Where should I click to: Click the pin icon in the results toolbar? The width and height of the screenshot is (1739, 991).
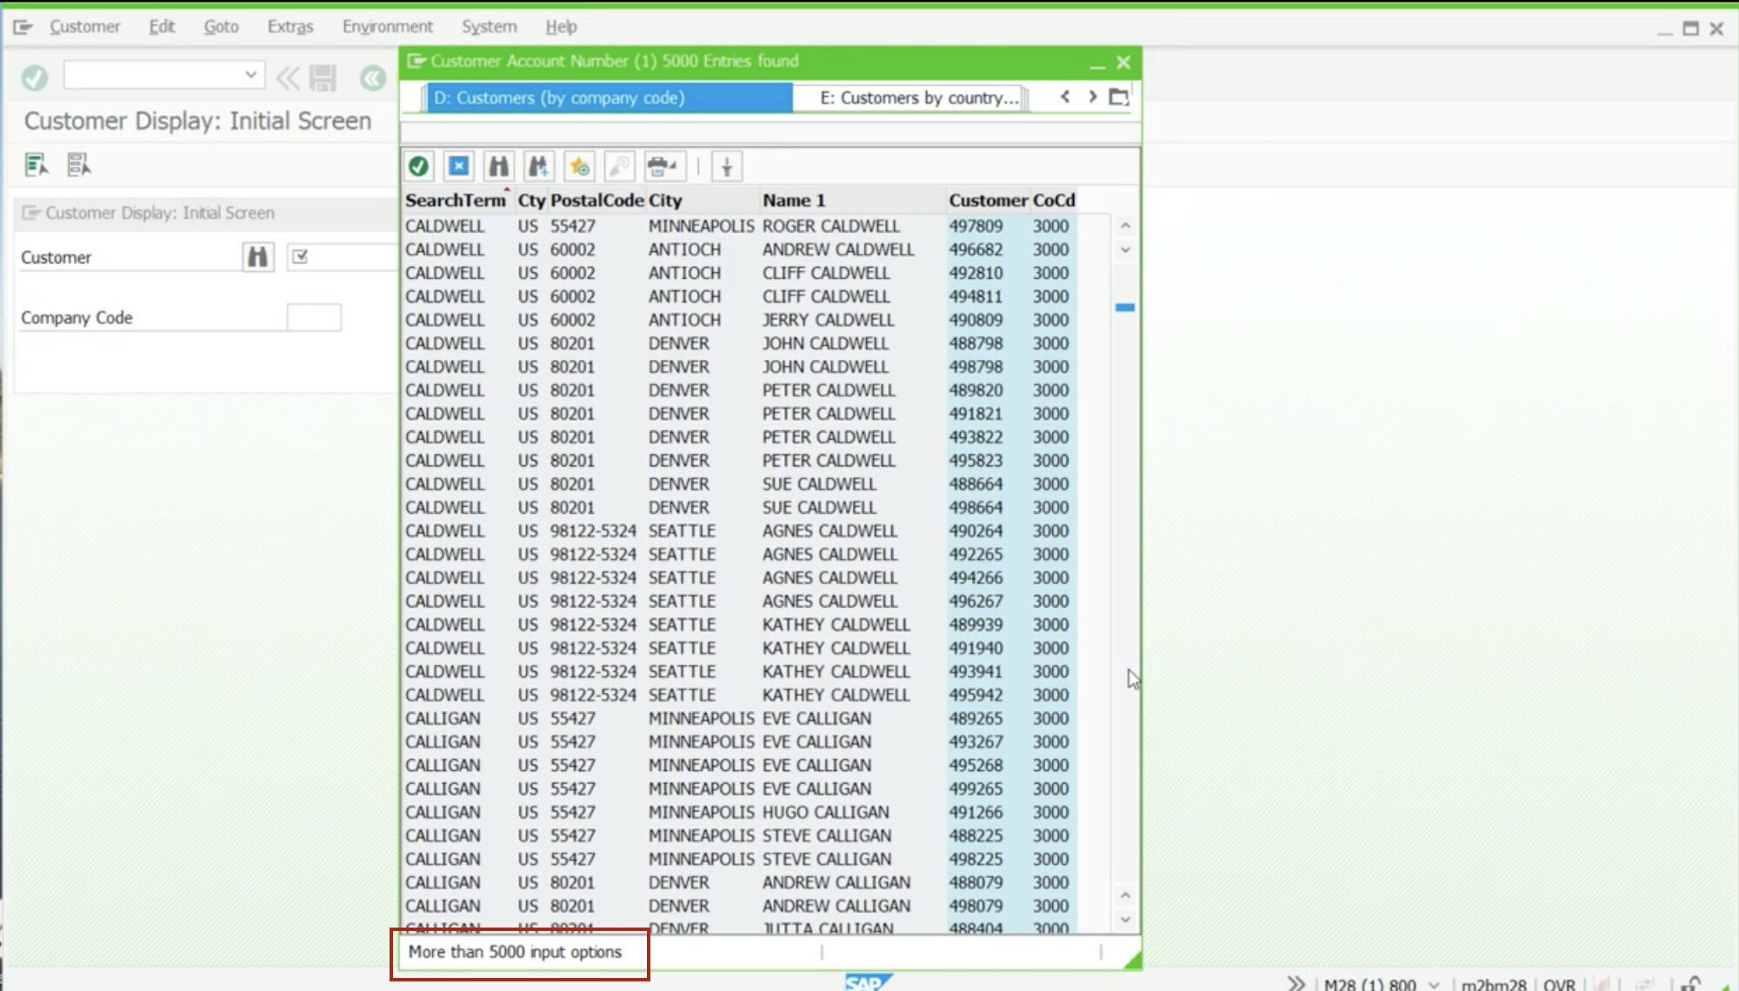[x=727, y=166]
